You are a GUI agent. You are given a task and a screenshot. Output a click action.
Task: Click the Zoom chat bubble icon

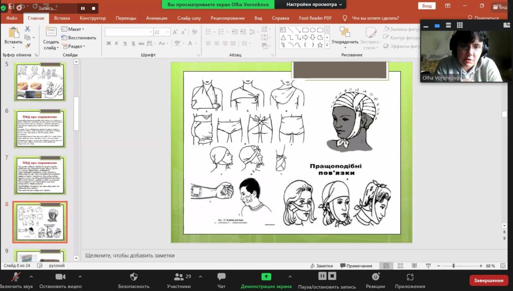tap(221, 276)
